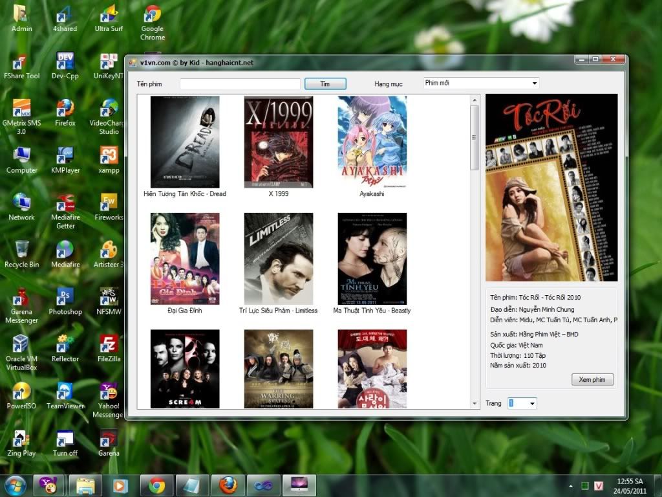The image size is (662, 497).
Task: Select The Warring States movie poster
Action: 279,369
